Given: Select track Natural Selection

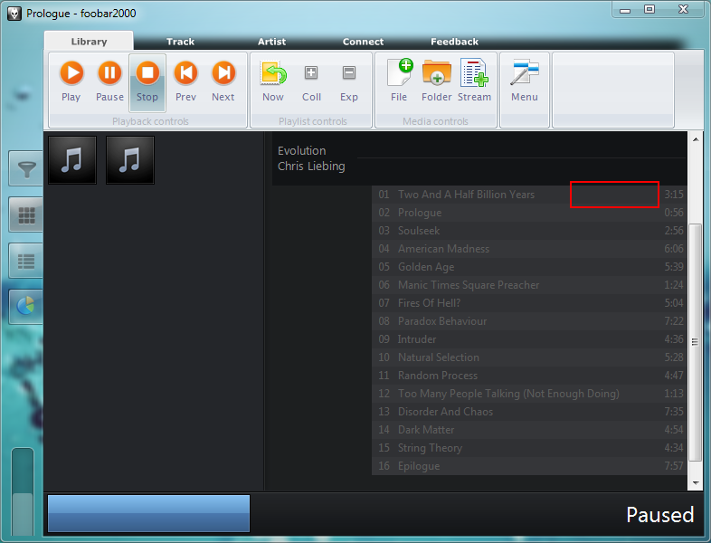Looking at the screenshot, I should point(528,357).
